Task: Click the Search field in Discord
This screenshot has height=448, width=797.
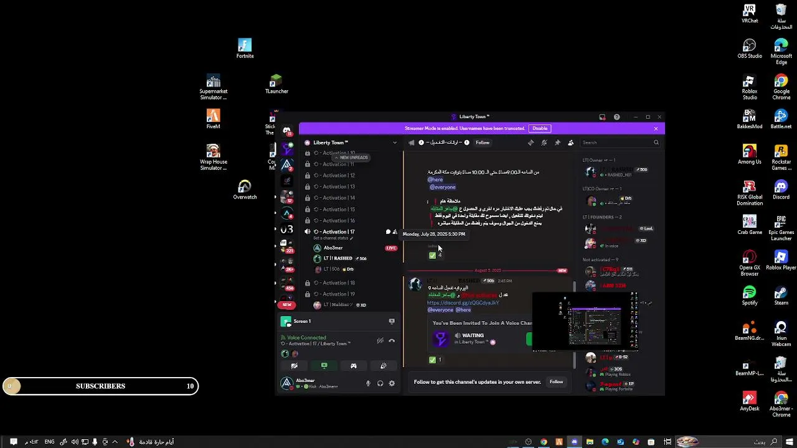Action: click(620, 142)
